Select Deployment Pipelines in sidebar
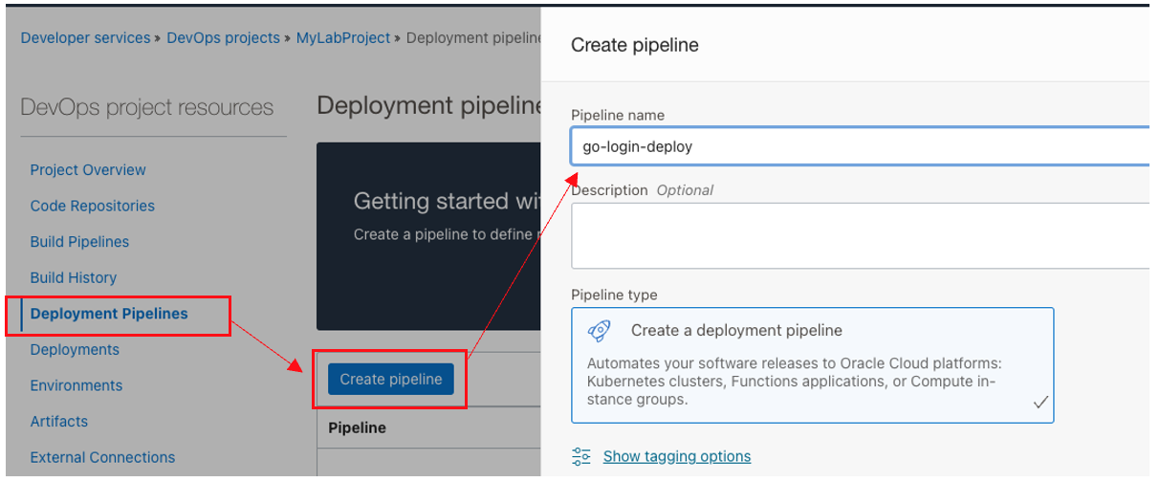 [109, 314]
